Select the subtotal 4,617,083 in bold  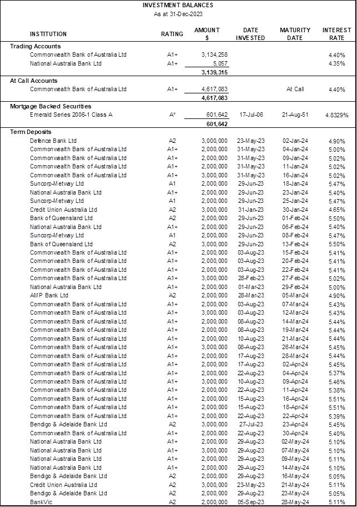[214, 98]
